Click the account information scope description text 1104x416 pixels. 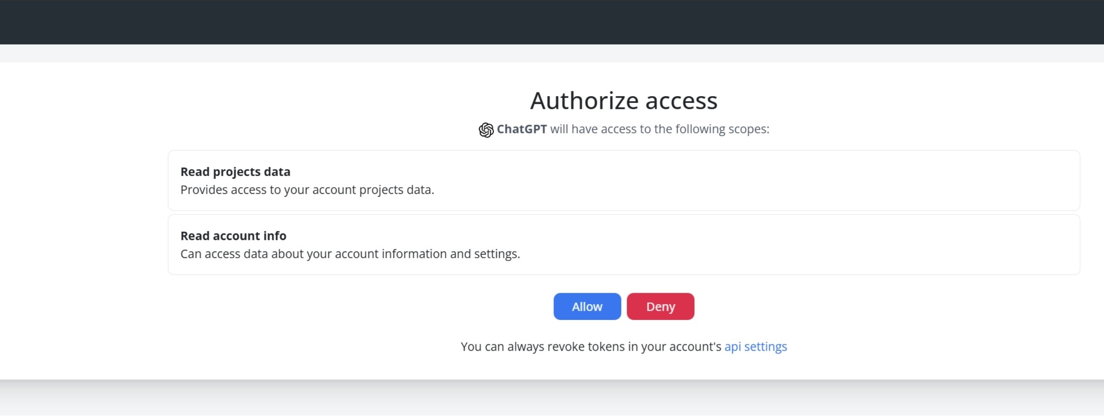pos(350,253)
